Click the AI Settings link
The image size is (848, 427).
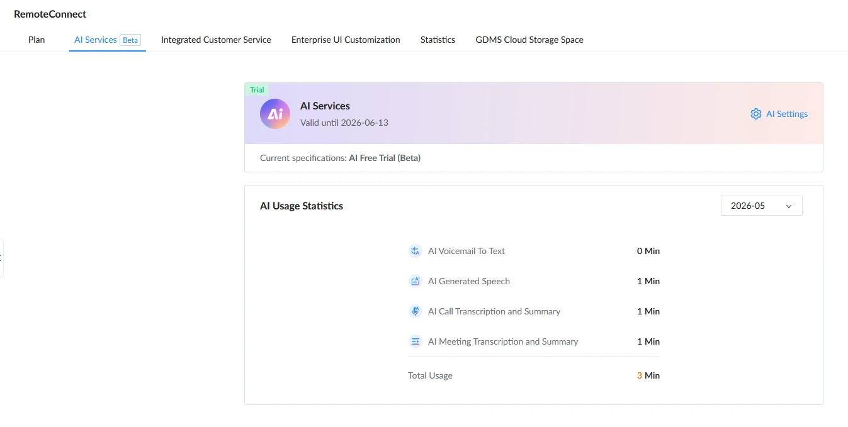786,114
